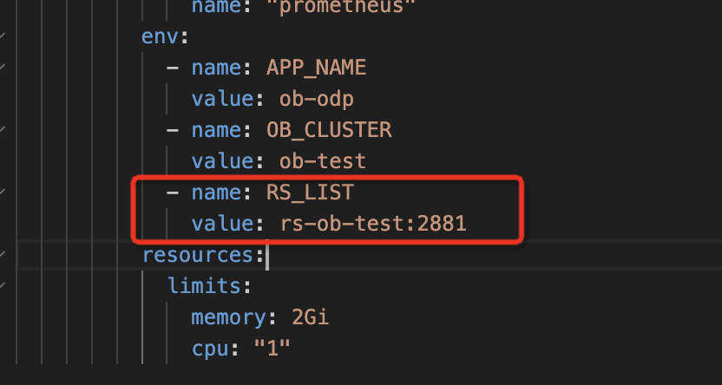
Task: Fold the APP_NAME list item
Action: (3, 67)
